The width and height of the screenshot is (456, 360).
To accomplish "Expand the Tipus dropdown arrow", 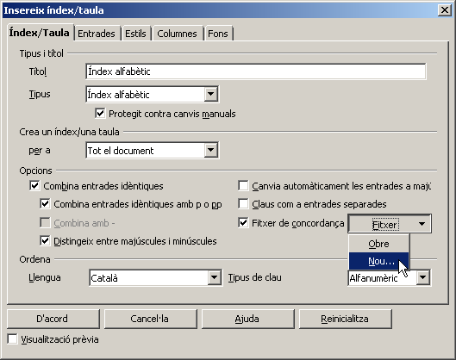I will (210, 94).
